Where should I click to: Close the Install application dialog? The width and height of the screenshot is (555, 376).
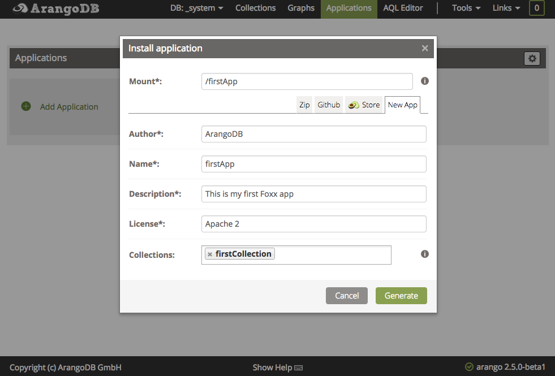425,48
